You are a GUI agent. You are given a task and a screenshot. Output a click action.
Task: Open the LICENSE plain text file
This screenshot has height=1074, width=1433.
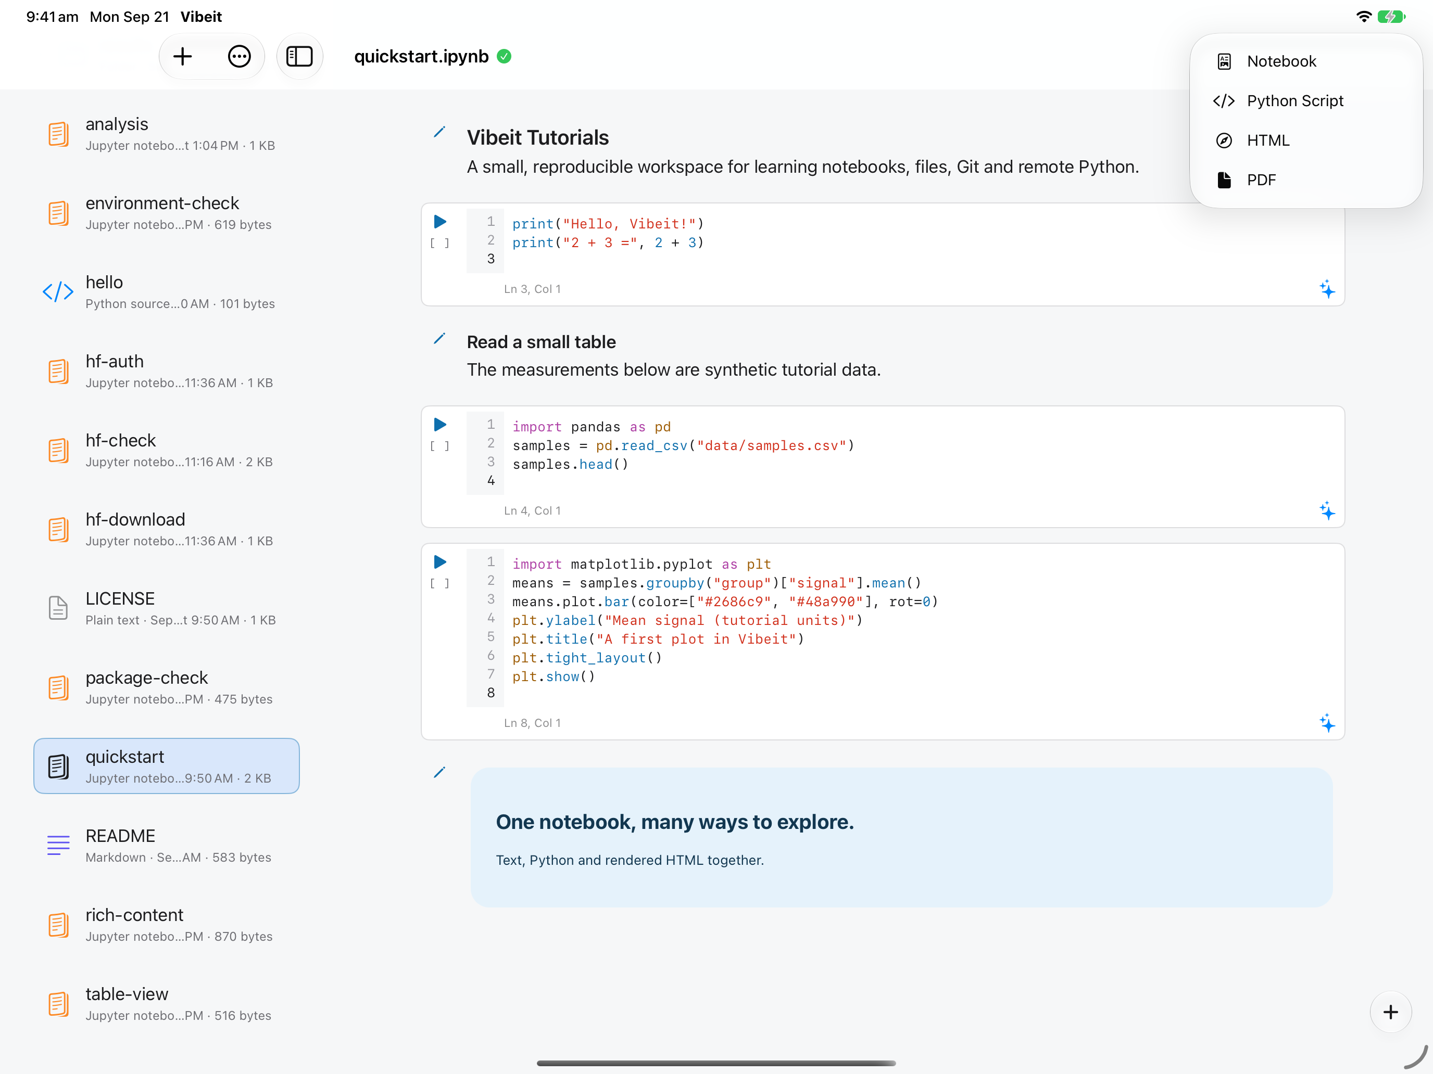click(x=167, y=608)
